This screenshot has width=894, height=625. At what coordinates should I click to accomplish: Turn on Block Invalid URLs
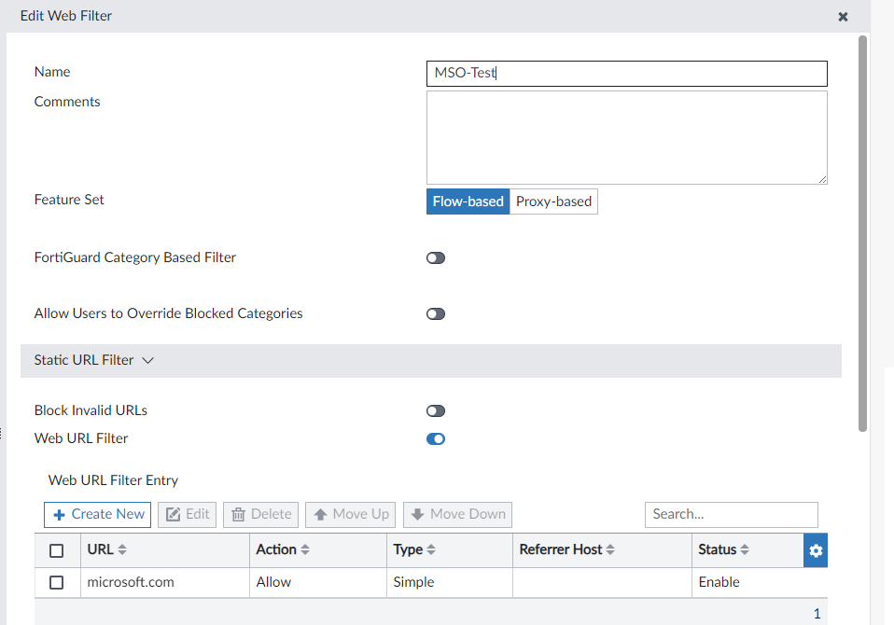[x=436, y=410]
